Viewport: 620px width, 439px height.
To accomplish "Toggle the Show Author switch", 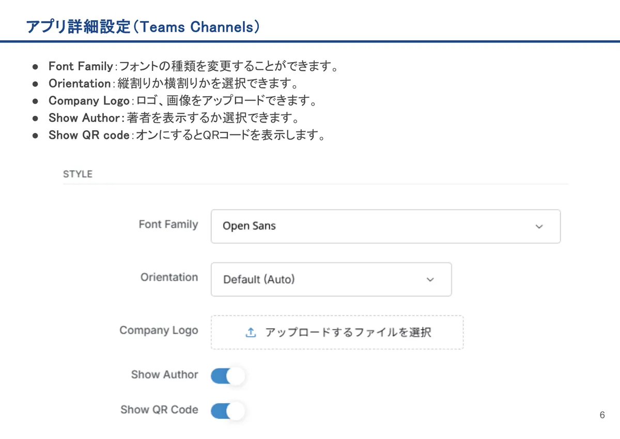I will pos(227,376).
